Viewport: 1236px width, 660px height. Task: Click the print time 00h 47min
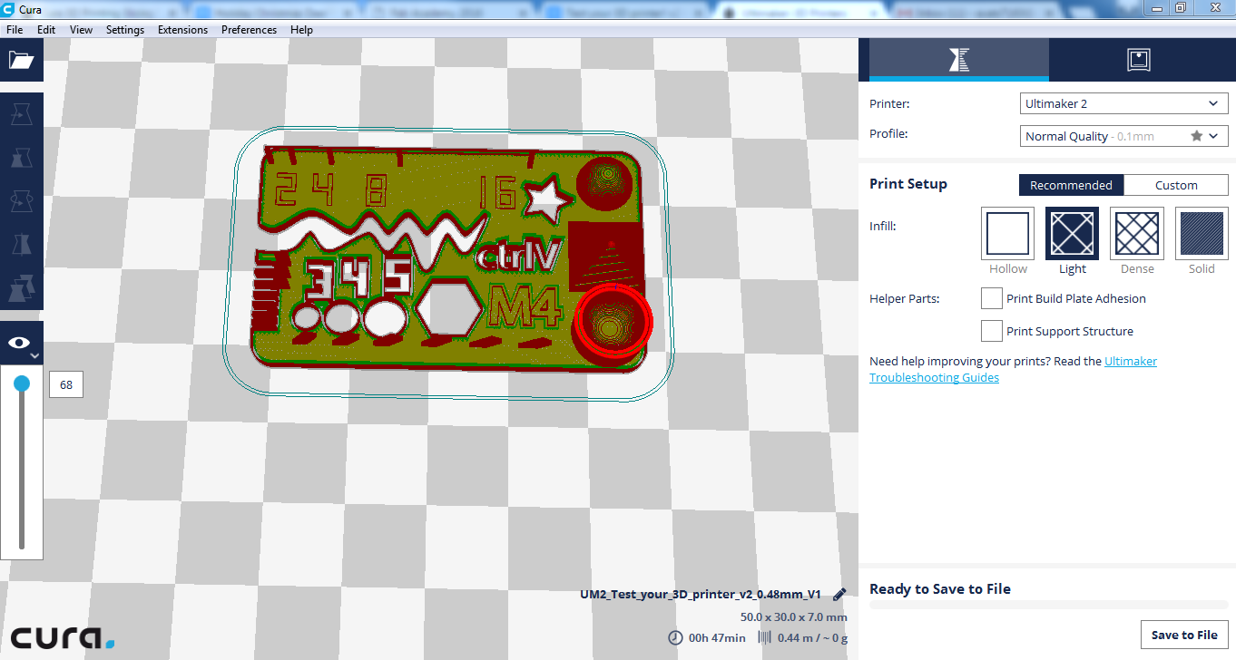pyautogui.click(x=717, y=637)
